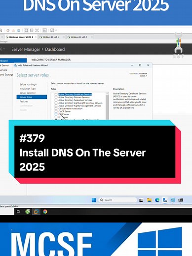Image resolution: width=192 pixels, height=256 pixels.
Task: Click Add Roles and Features Wizard title icon
Action: coord(16,65)
